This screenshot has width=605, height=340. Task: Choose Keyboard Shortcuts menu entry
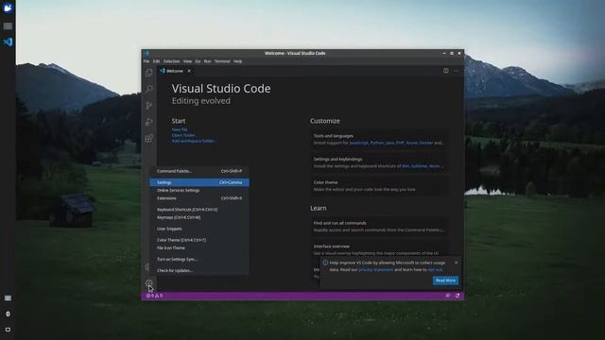click(199, 210)
